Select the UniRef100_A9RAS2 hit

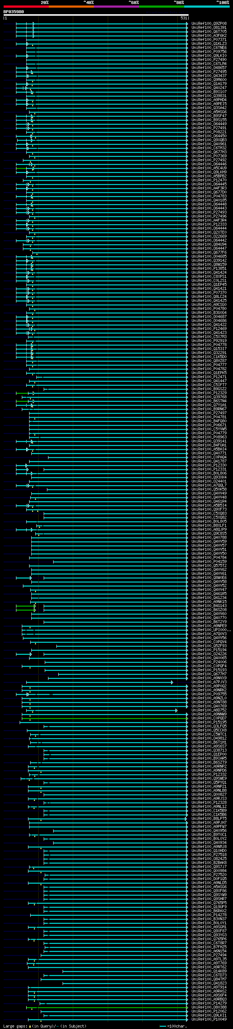tap(209, 991)
